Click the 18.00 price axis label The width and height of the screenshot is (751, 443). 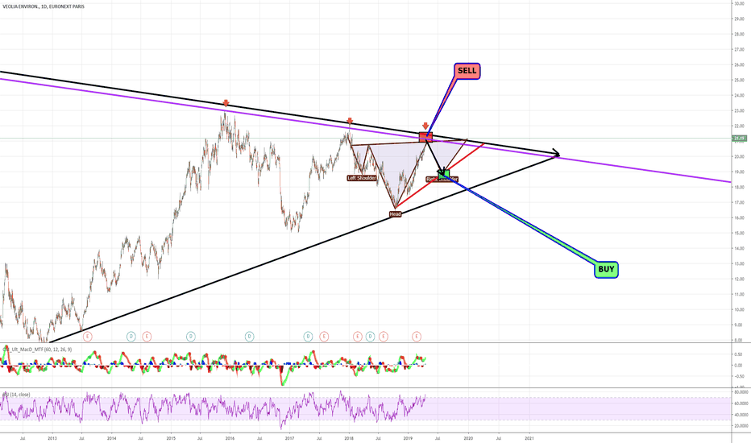[739, 187]
